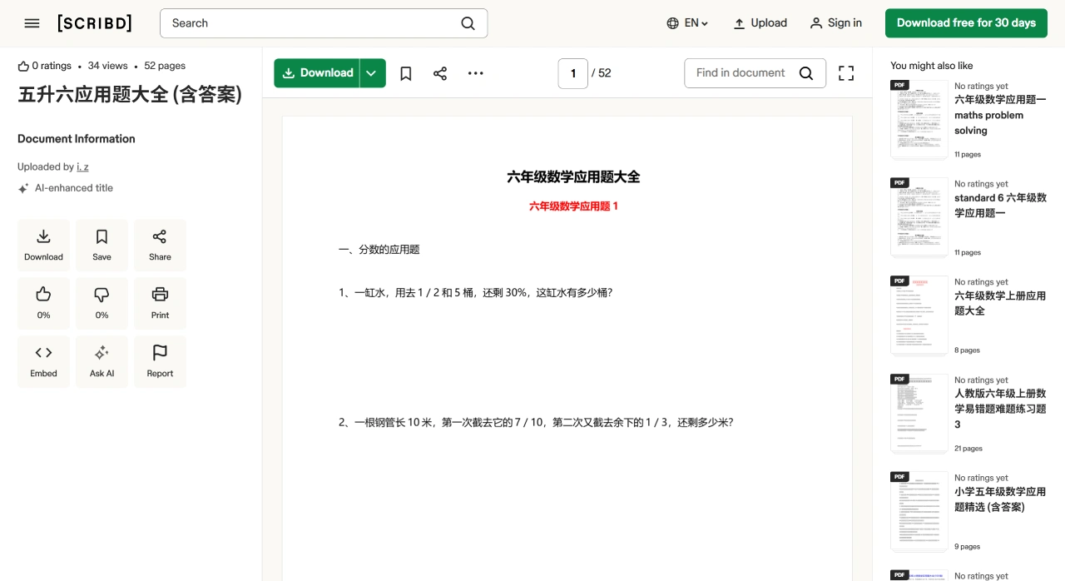Focus the top Search field
1065x581 pixels.
tap(324, 23)
